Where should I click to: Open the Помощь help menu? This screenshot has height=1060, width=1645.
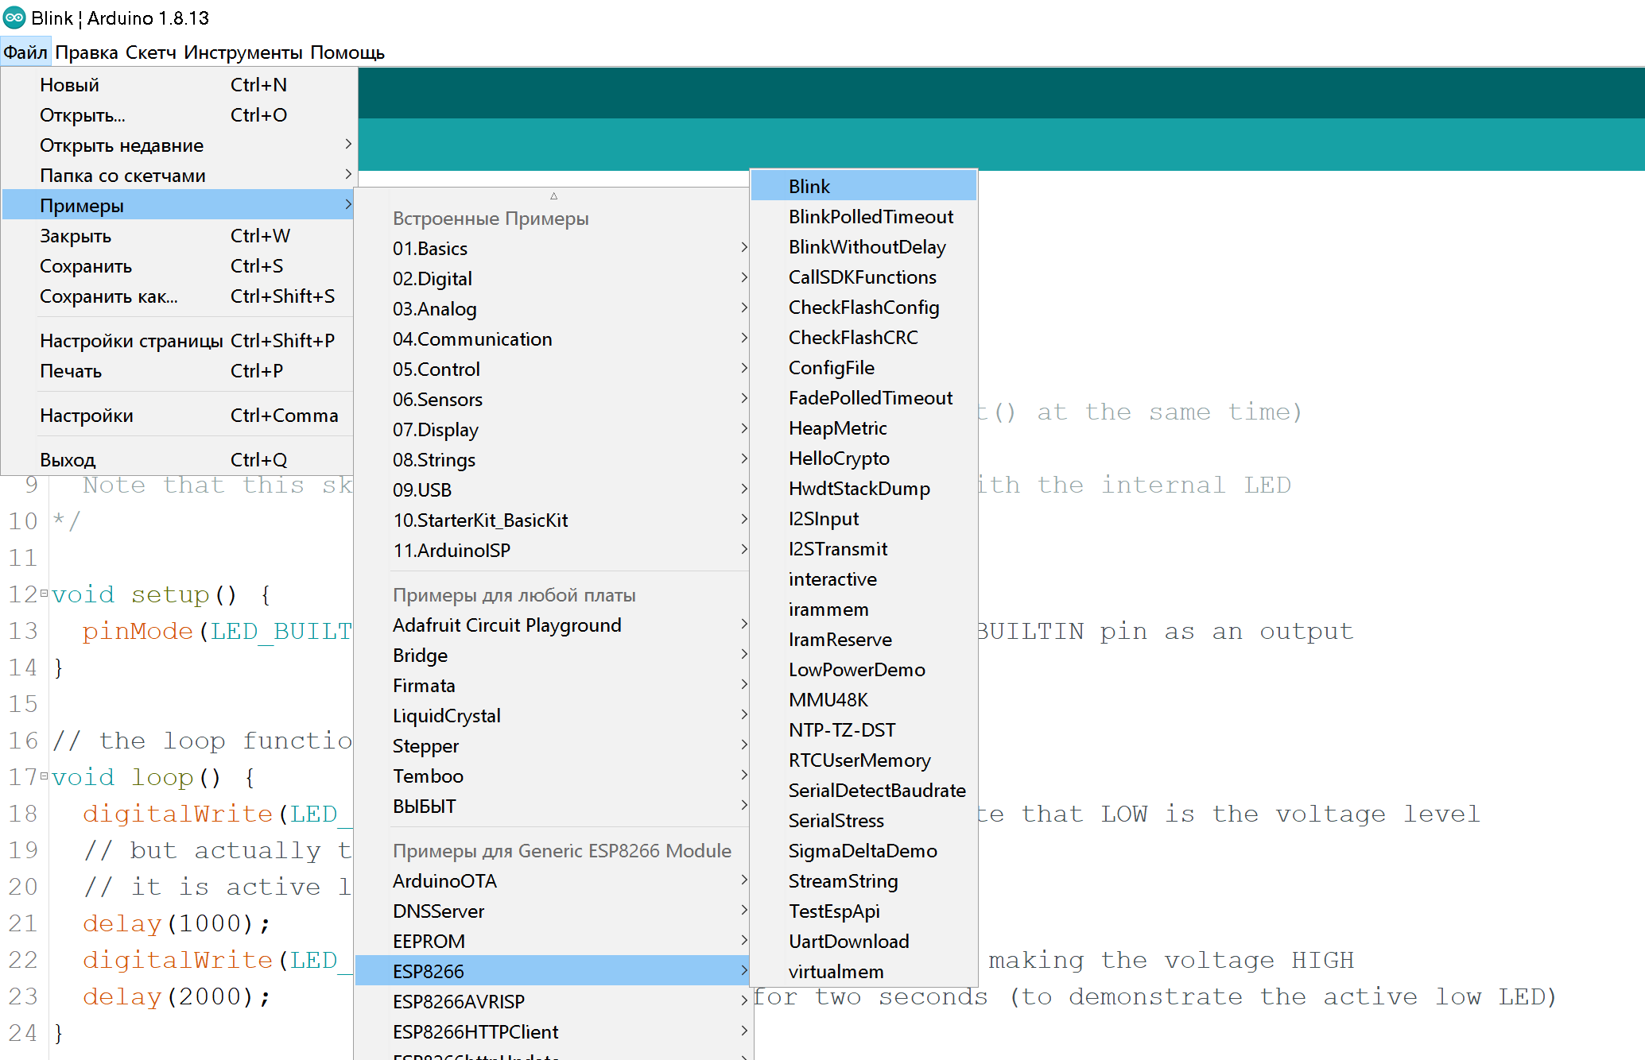coord(347,52)
